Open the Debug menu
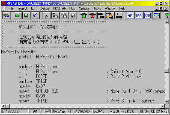170x115 pixels. (x=45, y=8)
